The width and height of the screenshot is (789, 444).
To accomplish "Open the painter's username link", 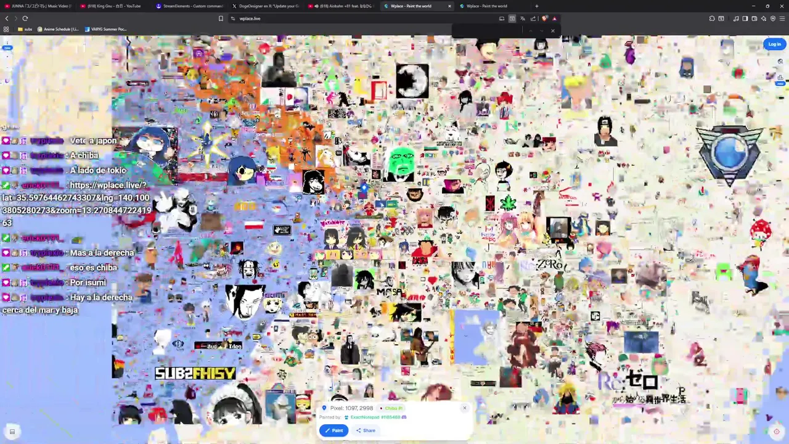I will (375, 417).
